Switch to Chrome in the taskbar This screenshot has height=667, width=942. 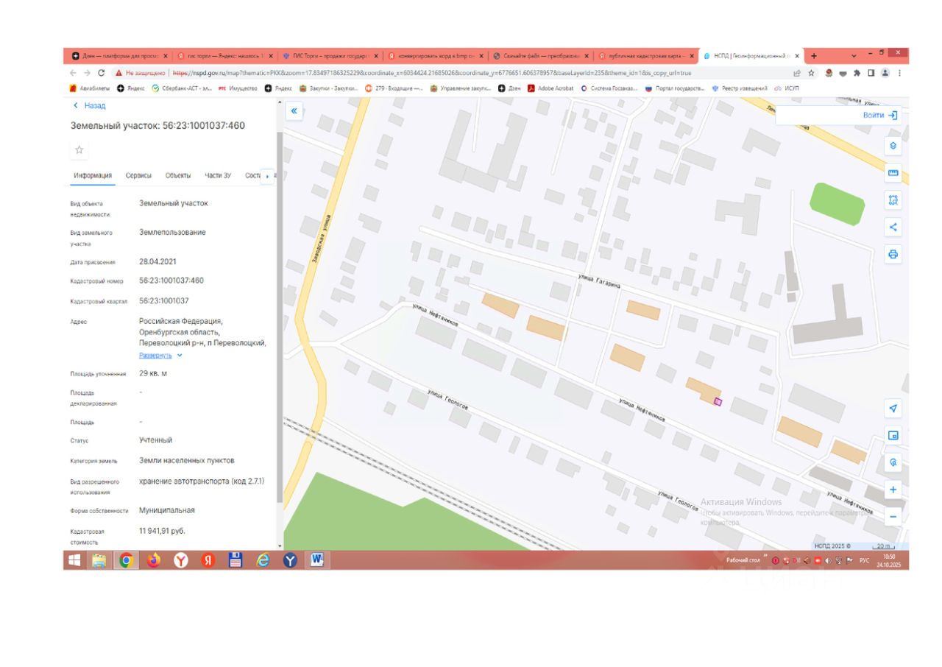pyautogui.click(x=126, y=560)
